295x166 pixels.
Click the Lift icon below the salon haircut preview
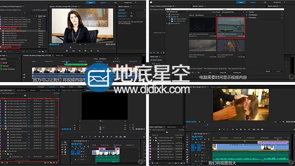coord(254,129)
